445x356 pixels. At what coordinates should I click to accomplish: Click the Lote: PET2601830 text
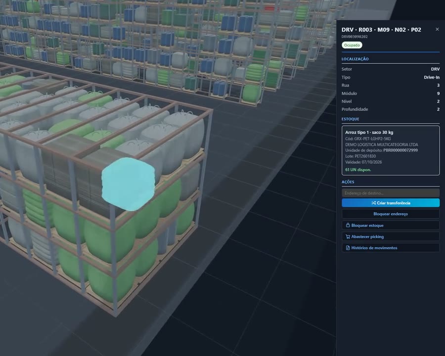click(360, 156)
